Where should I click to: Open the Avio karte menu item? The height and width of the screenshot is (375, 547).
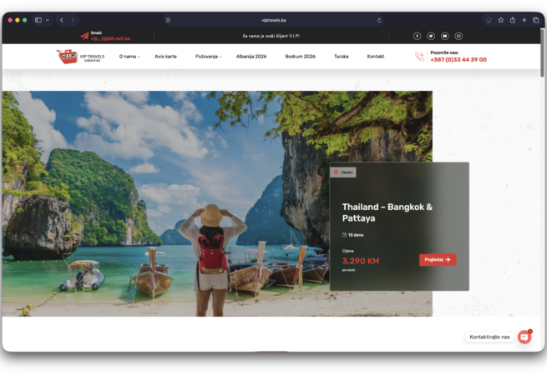coord(165,57)
